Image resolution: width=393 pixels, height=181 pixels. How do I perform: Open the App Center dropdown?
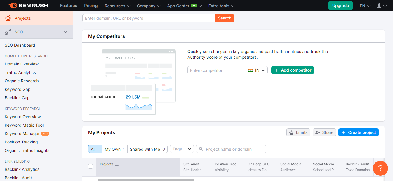pyautogui.click(x=185, y=6)
